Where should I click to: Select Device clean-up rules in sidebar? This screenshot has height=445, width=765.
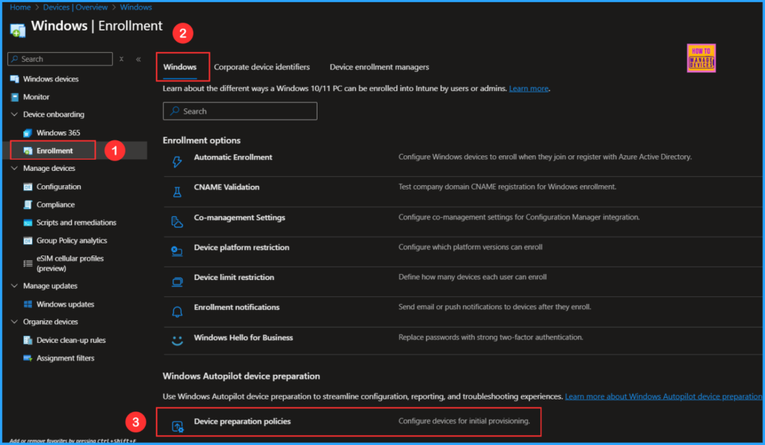71,340
